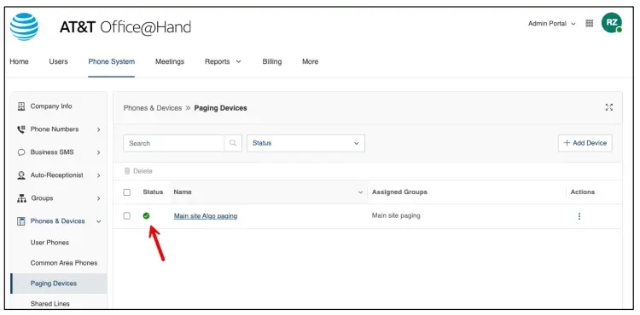Click the Company Info building icon

pos(21,106)
